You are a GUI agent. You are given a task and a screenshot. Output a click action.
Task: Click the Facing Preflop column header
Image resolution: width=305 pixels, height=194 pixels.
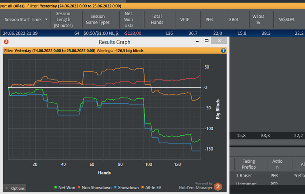click(249, 164)
